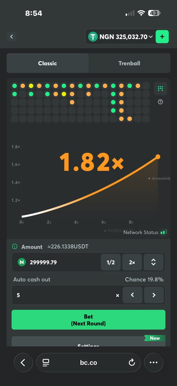Double the bet with the 2× button
The image size is (177, 386).
point(132,262)
